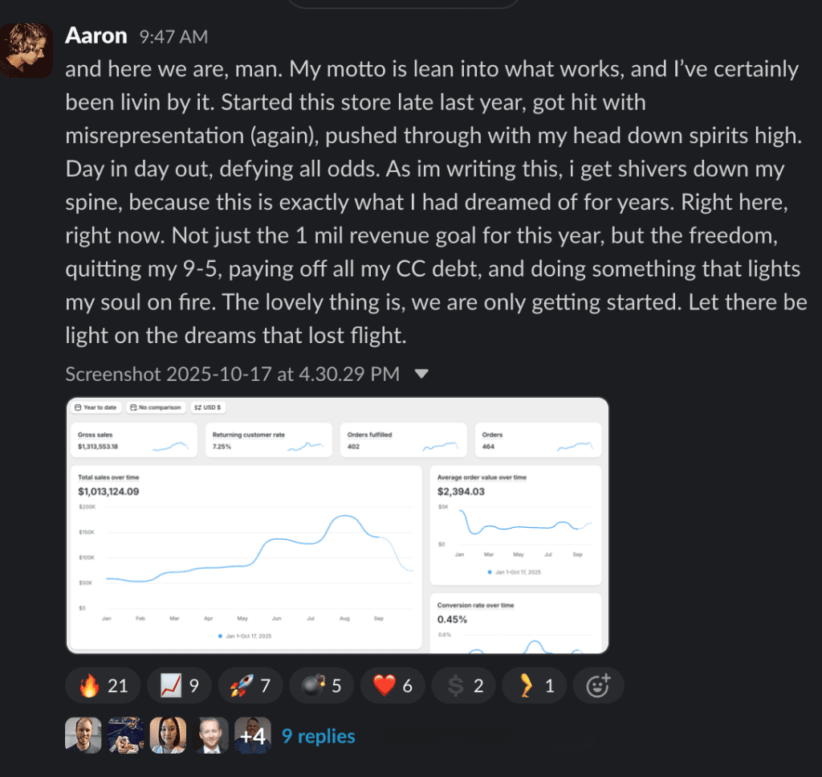822x777 pixels.
Task: Open the add reaction emoji picker
Action: click(598, 685)
